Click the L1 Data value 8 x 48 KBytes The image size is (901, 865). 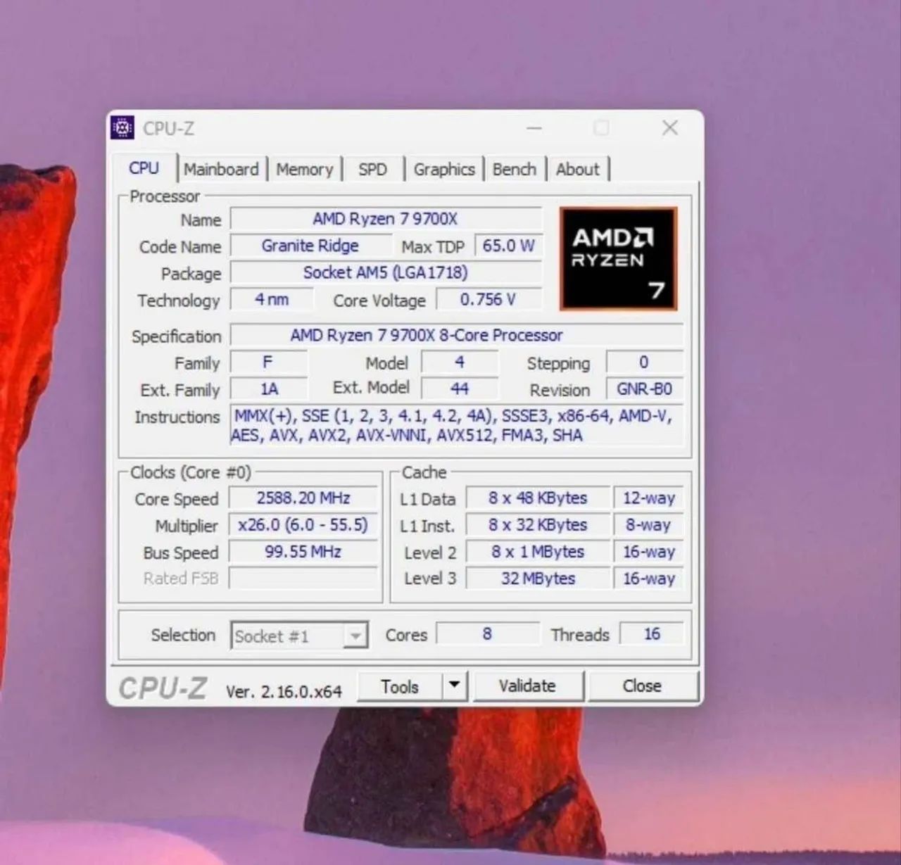[x=538, y=498]
